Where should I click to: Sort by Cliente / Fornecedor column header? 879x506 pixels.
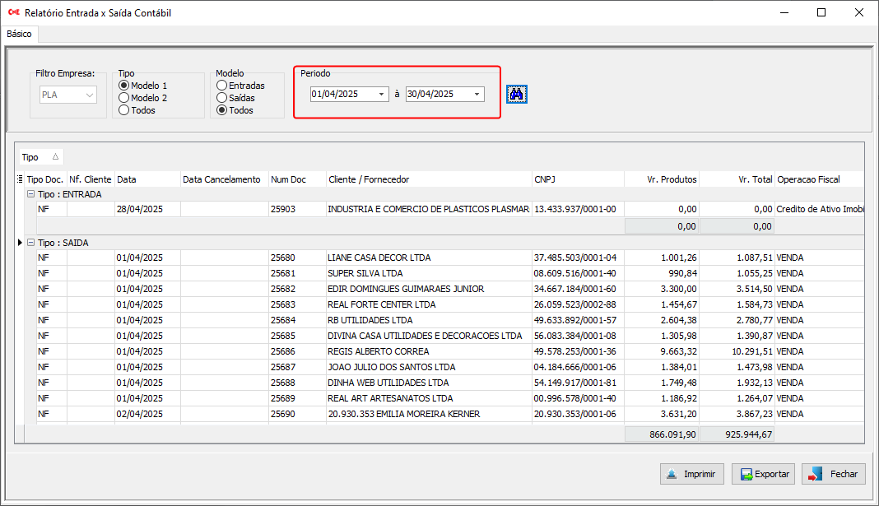(x=428, y=179)
